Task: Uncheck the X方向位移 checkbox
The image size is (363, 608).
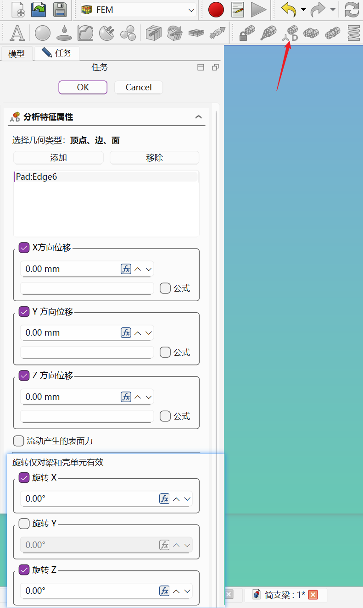Action: tap(24, 248)
